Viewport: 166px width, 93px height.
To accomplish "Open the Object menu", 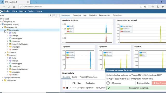I will [23, 11].
